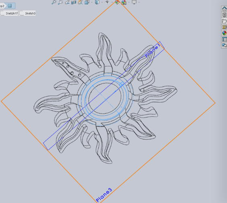
Task: Go back to the Previous View
Action: pyautogui.click(x=67, y=2)
